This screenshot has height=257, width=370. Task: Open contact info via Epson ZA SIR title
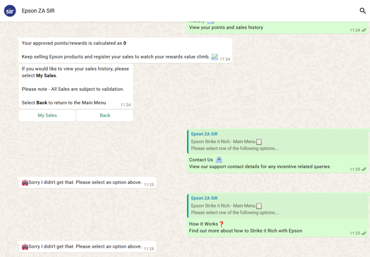(x=38, y=11)
